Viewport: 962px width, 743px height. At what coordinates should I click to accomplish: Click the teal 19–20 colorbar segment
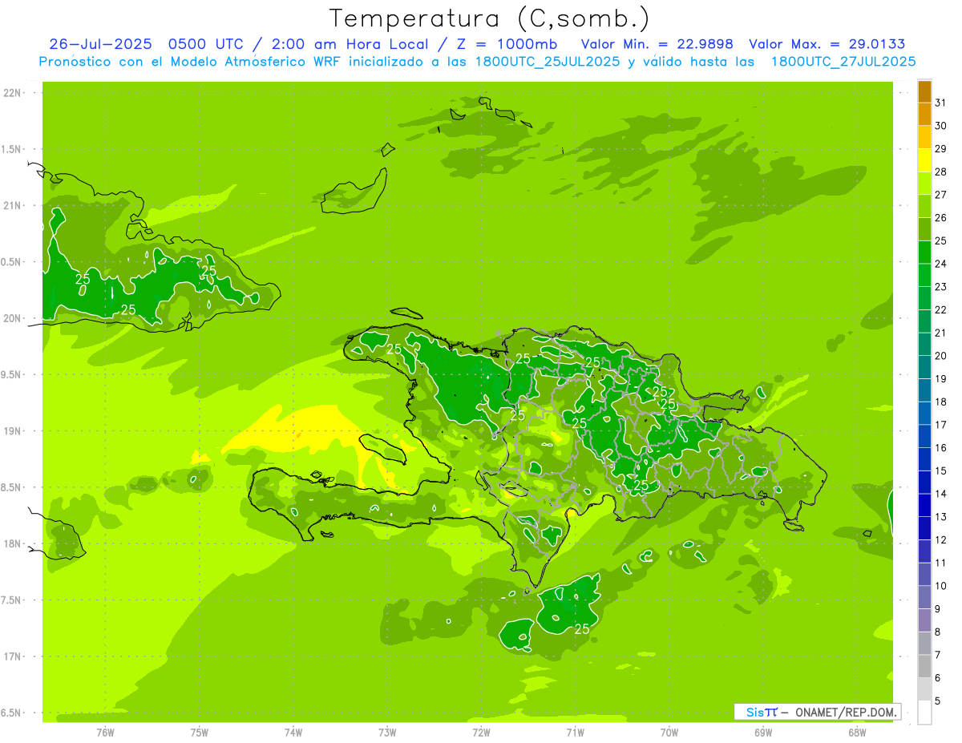[924, 367]
